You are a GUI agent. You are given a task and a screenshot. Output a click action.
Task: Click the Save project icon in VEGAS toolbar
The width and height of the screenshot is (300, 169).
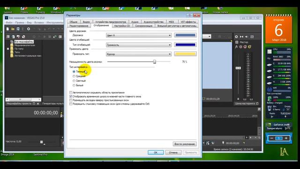point(18,29)
